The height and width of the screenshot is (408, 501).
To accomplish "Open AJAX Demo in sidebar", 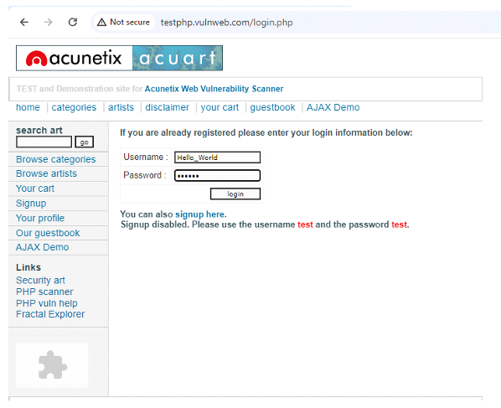I will (43, 247).
